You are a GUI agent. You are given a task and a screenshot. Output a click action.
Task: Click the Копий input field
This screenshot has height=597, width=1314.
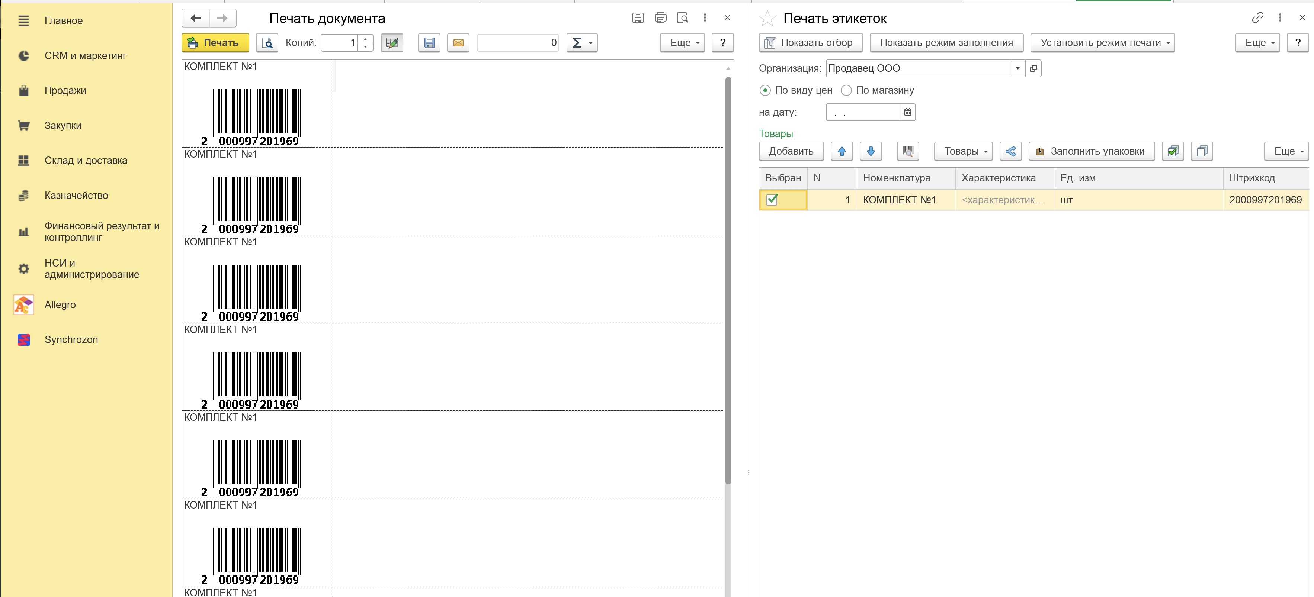339,43
